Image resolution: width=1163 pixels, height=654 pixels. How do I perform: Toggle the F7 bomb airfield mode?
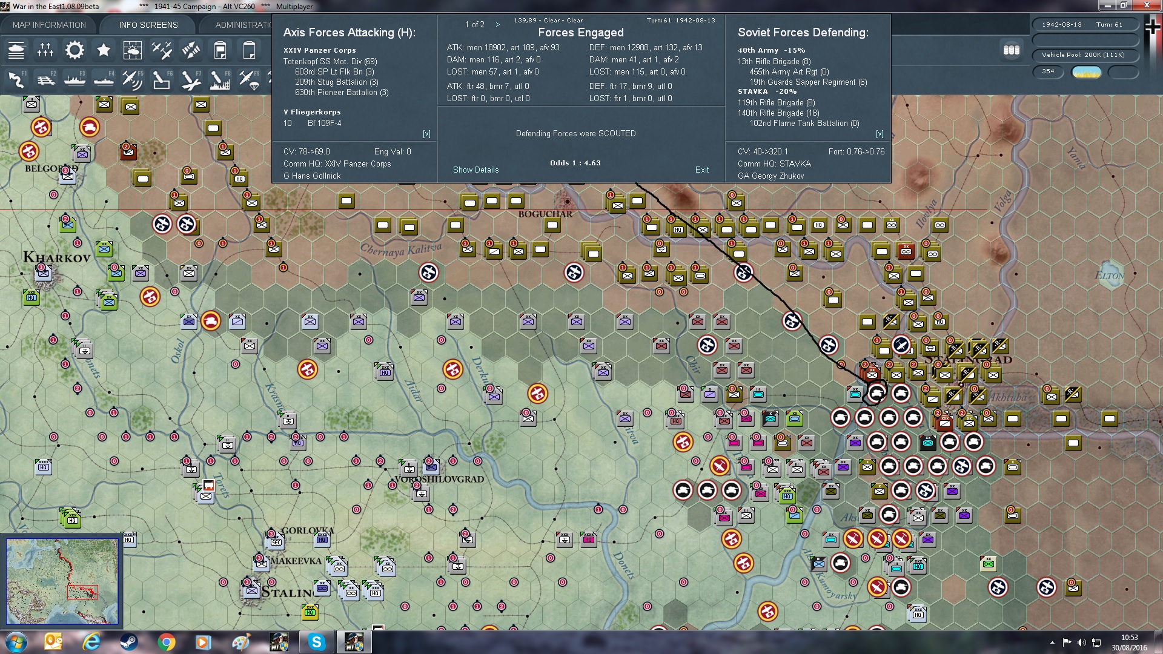[191, 80]
